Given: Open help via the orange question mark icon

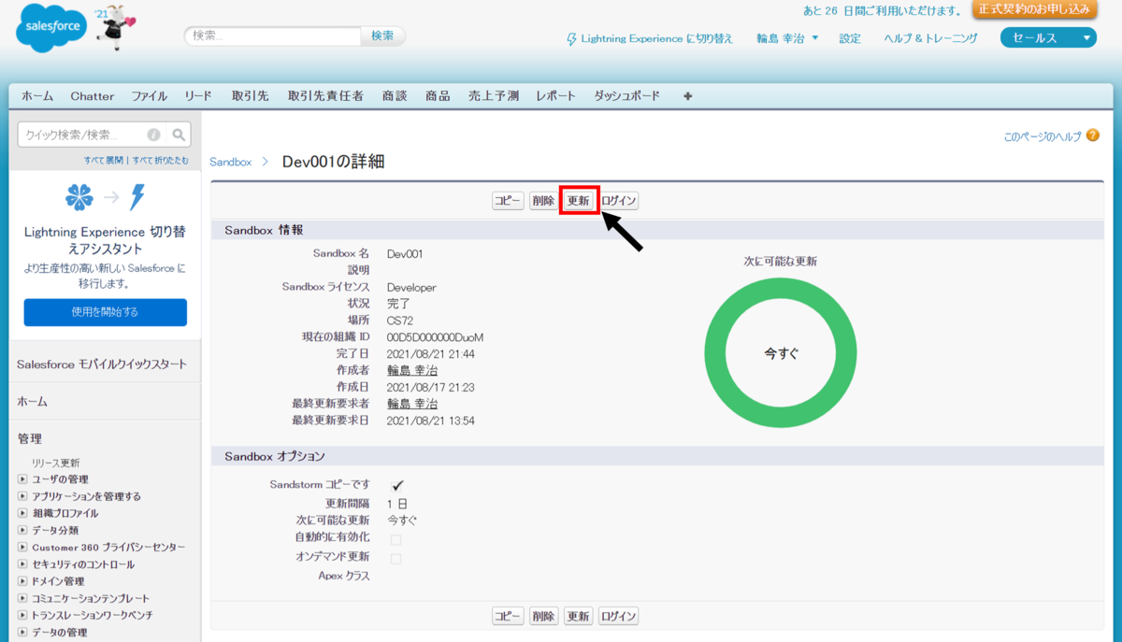Looking at the screenshot, I should click(x=1093, y=136).
